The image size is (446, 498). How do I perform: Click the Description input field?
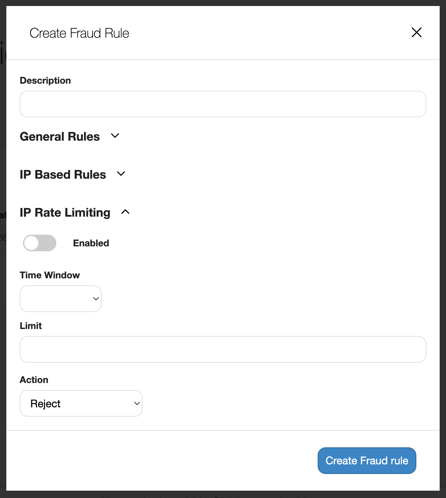(x=223, y=104)
